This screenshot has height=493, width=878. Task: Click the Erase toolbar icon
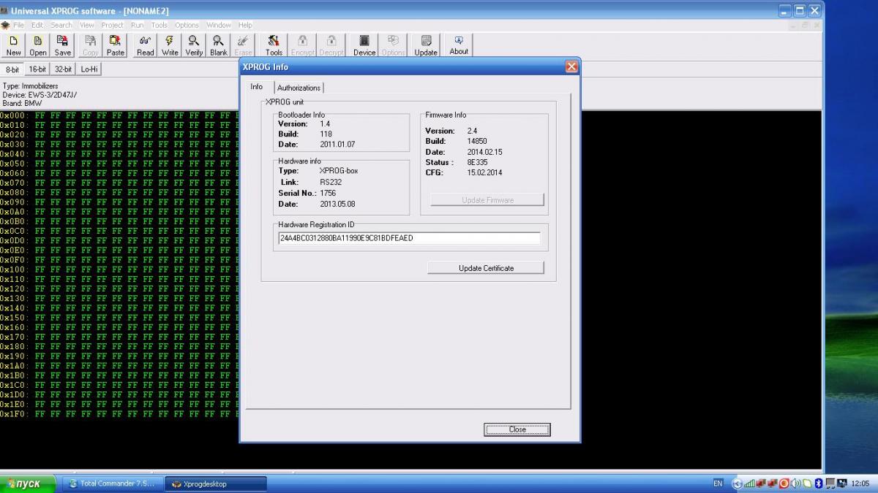click(x=243, y=45)
